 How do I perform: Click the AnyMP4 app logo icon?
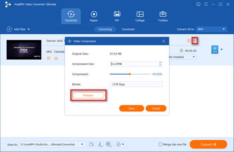[x=8, y=4]
